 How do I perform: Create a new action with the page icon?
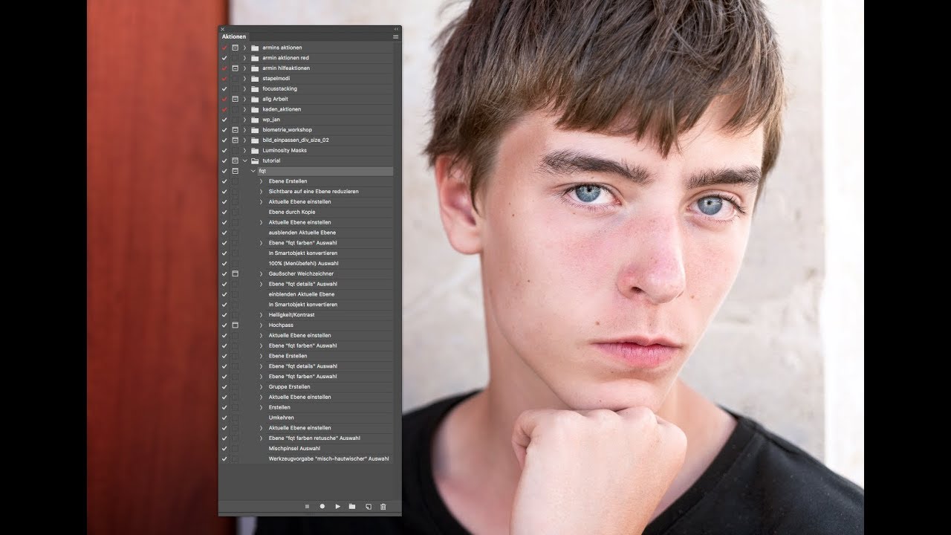coord(368,506)
